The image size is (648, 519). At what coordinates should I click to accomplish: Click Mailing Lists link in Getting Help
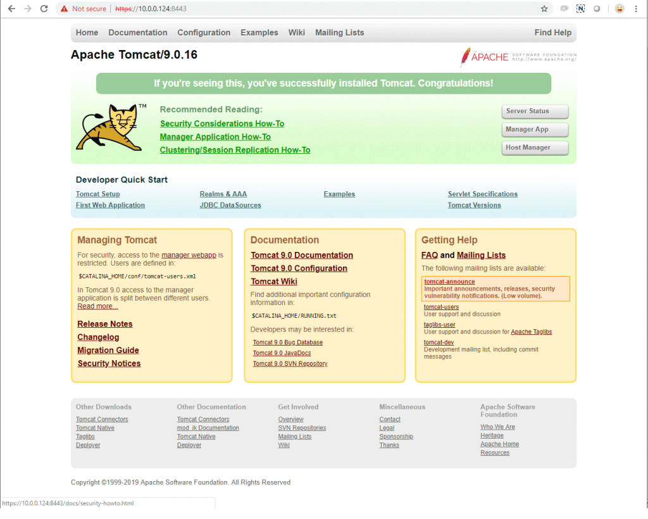pyautogui.click(x=481, y=255)
